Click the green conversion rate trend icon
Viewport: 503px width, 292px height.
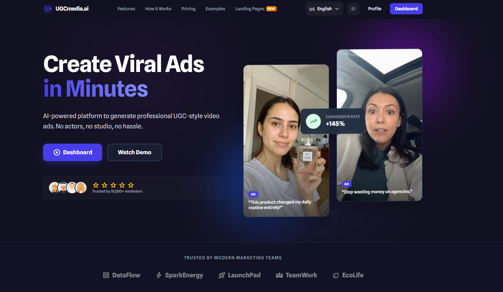(x=313, y=121)
